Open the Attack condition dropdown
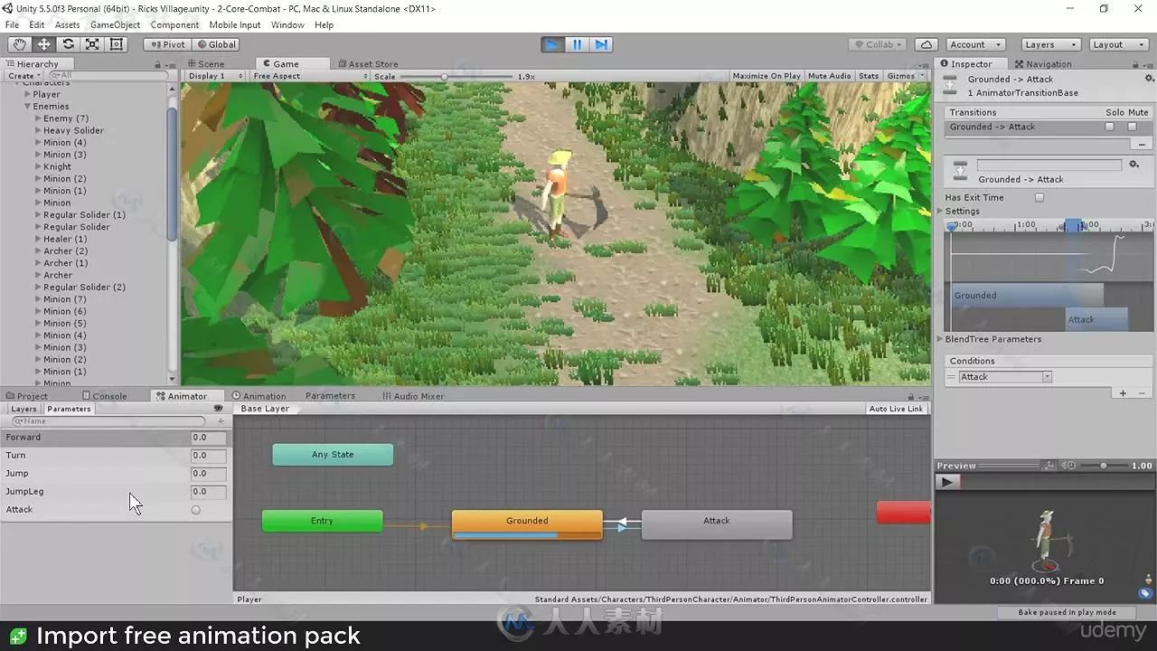The width and height of the screenshot is (1157, 651). point(1003,377)
